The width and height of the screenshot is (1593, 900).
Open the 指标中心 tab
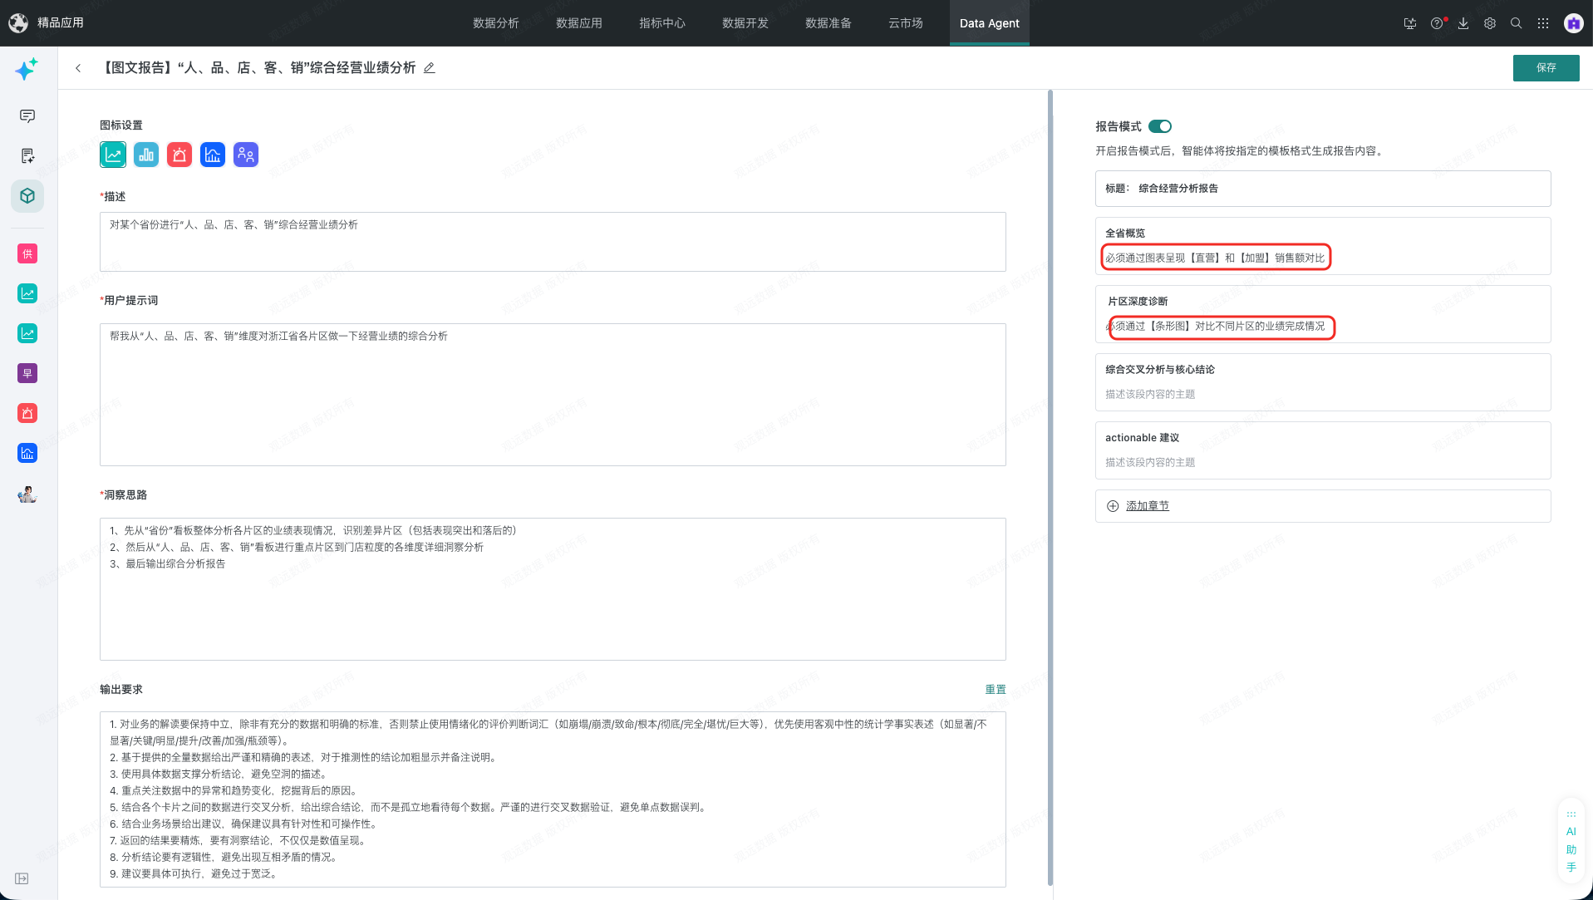662,23
